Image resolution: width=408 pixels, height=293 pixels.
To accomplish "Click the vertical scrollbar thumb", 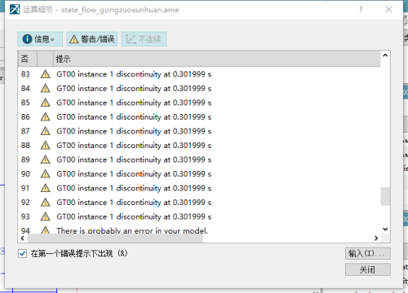I will (x=385, y=196).
